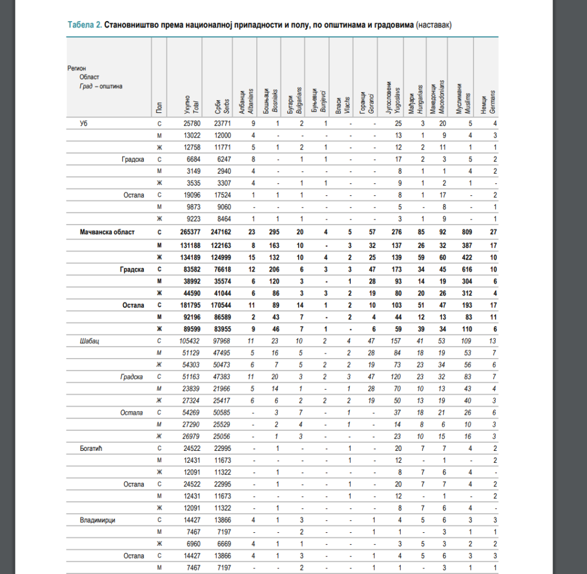Select the 'Пол' column header
This screenshot has width=587, height=574.
159,107
